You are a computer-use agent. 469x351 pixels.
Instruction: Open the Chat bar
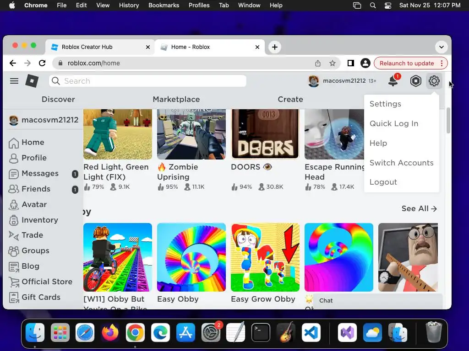coord(378,301)
